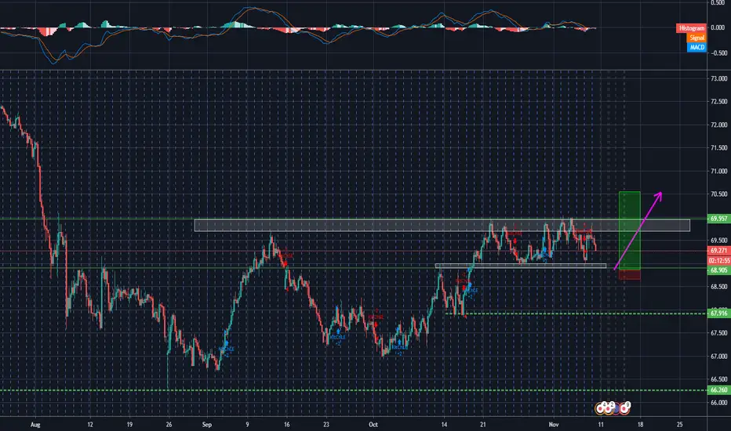The width and height of the screenshot is (731, 431).
Task: Click the 72.000 price scale value
Action: pyautogui.click(x=719, y=125)
